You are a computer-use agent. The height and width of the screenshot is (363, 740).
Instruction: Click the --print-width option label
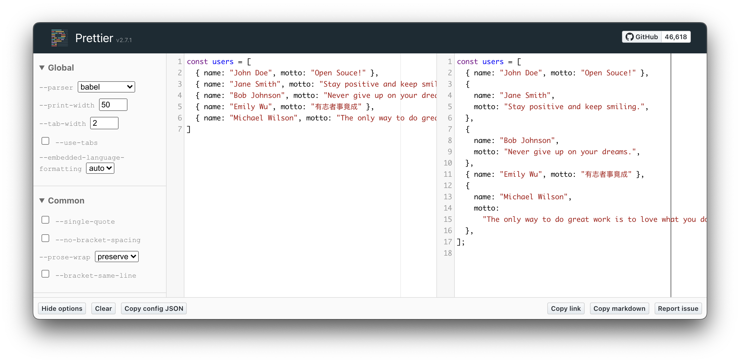tap(67, 105)
